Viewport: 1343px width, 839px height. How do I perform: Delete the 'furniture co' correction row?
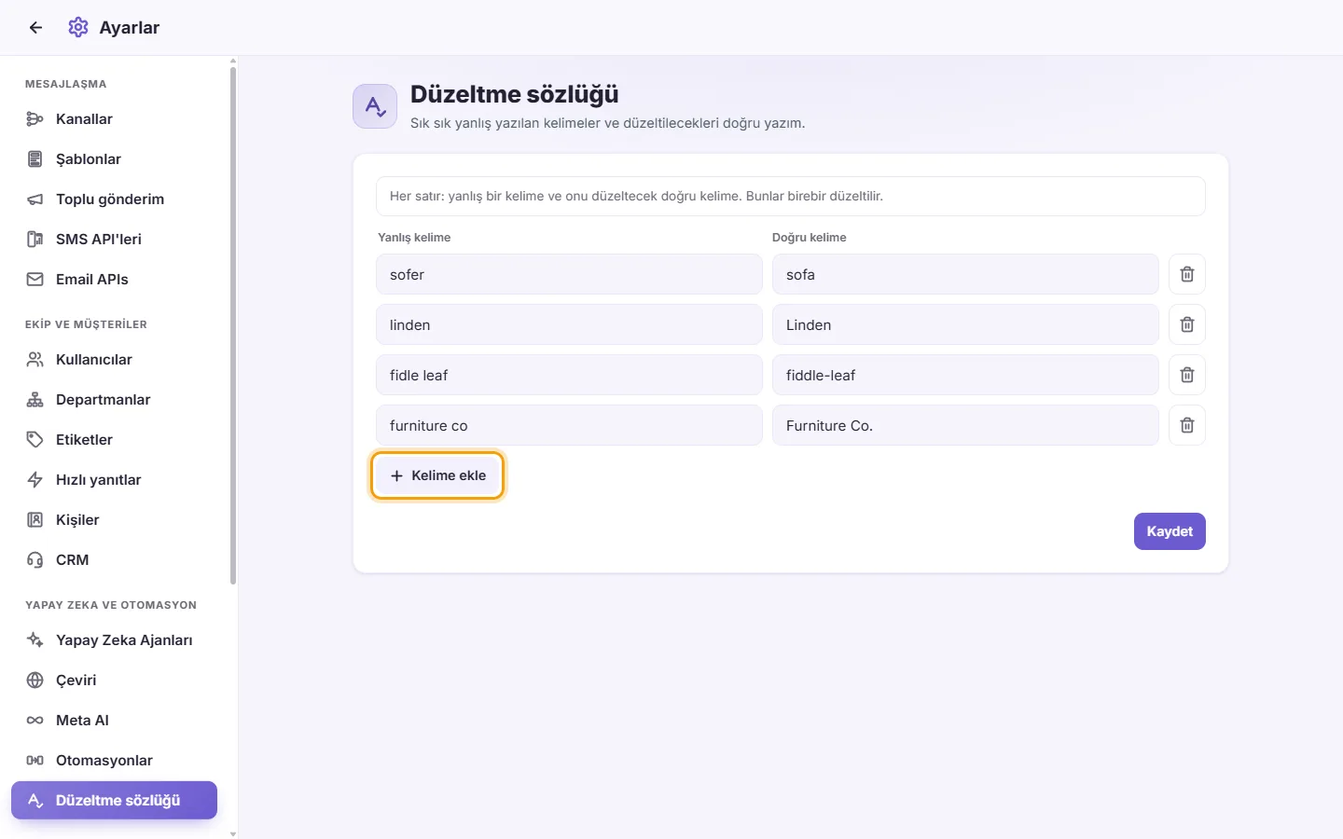(1186, 425)
